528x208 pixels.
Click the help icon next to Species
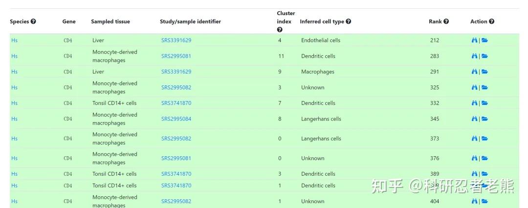[x=33, y=21]
